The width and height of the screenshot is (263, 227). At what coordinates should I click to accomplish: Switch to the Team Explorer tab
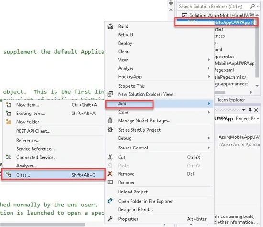point(231,100)
